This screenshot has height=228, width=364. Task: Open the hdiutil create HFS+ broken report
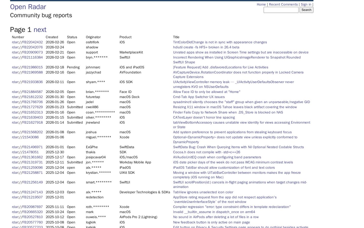206,47
